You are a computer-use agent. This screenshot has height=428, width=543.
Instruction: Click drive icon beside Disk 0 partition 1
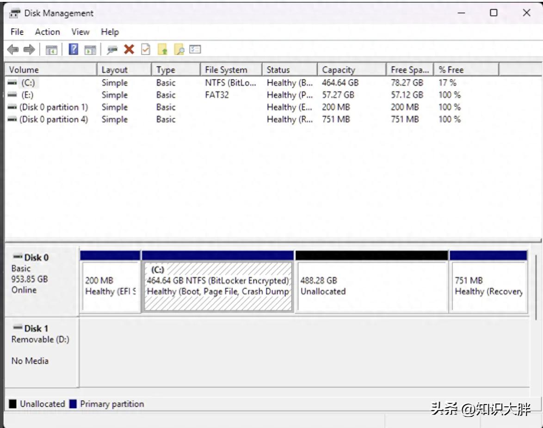pos(12,107)
